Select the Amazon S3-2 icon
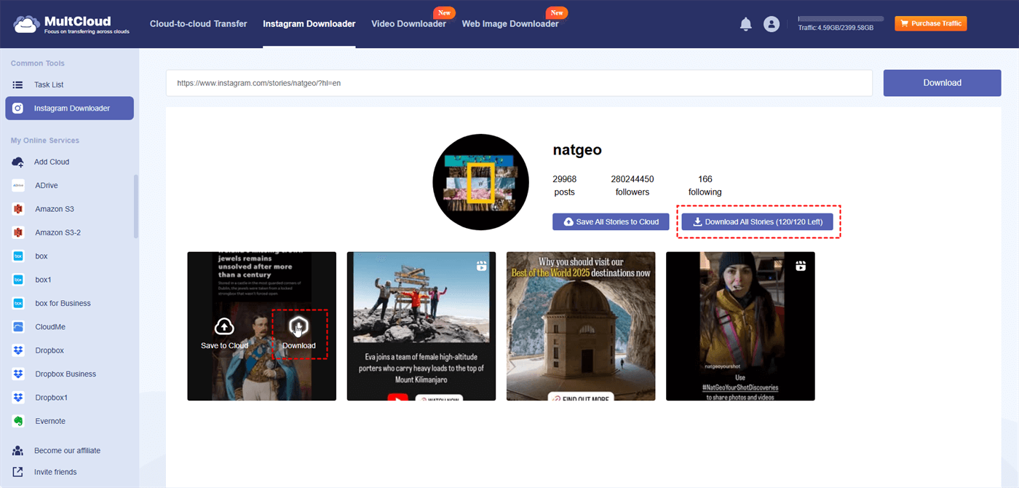Screen dimensions: 1019x488 coord(18,232)
